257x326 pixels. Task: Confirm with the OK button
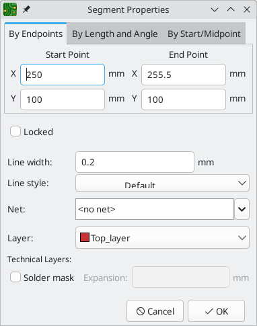216,311
